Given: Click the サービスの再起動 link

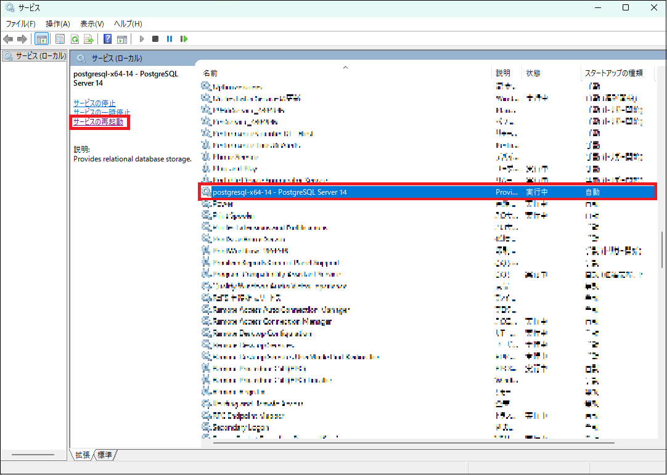Looking at the screenshot, I should (98, 122).
